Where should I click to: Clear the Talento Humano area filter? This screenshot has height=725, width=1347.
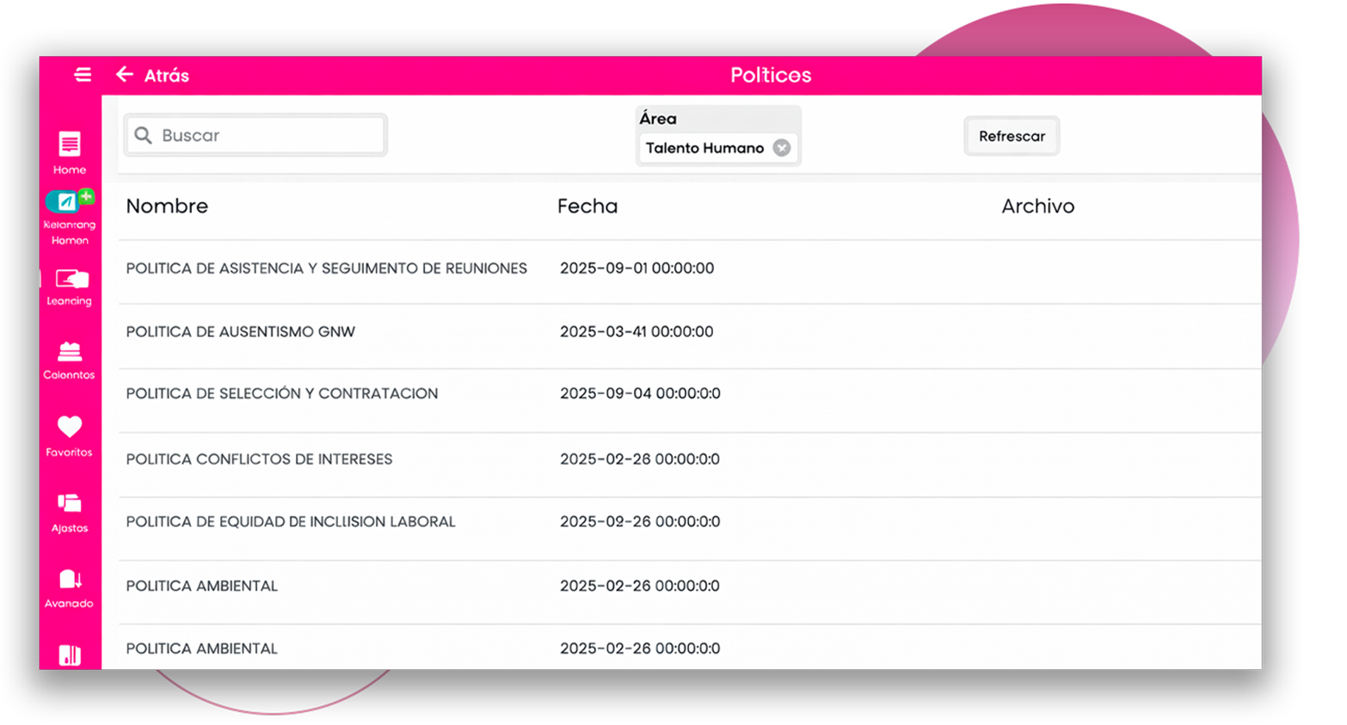[x=781, y=148]
